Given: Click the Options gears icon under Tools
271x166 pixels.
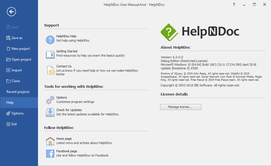Looking at the screenshot, I should (50, 100).
